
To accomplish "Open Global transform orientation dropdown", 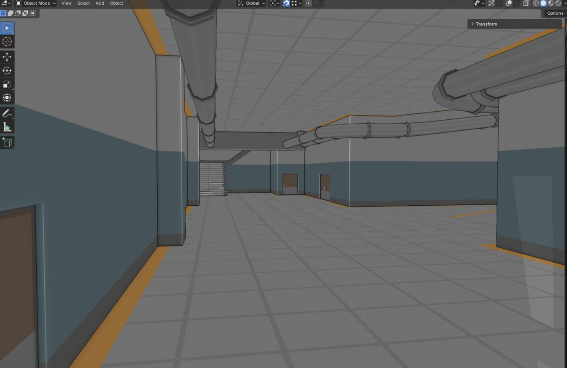I will pos(252,3).
